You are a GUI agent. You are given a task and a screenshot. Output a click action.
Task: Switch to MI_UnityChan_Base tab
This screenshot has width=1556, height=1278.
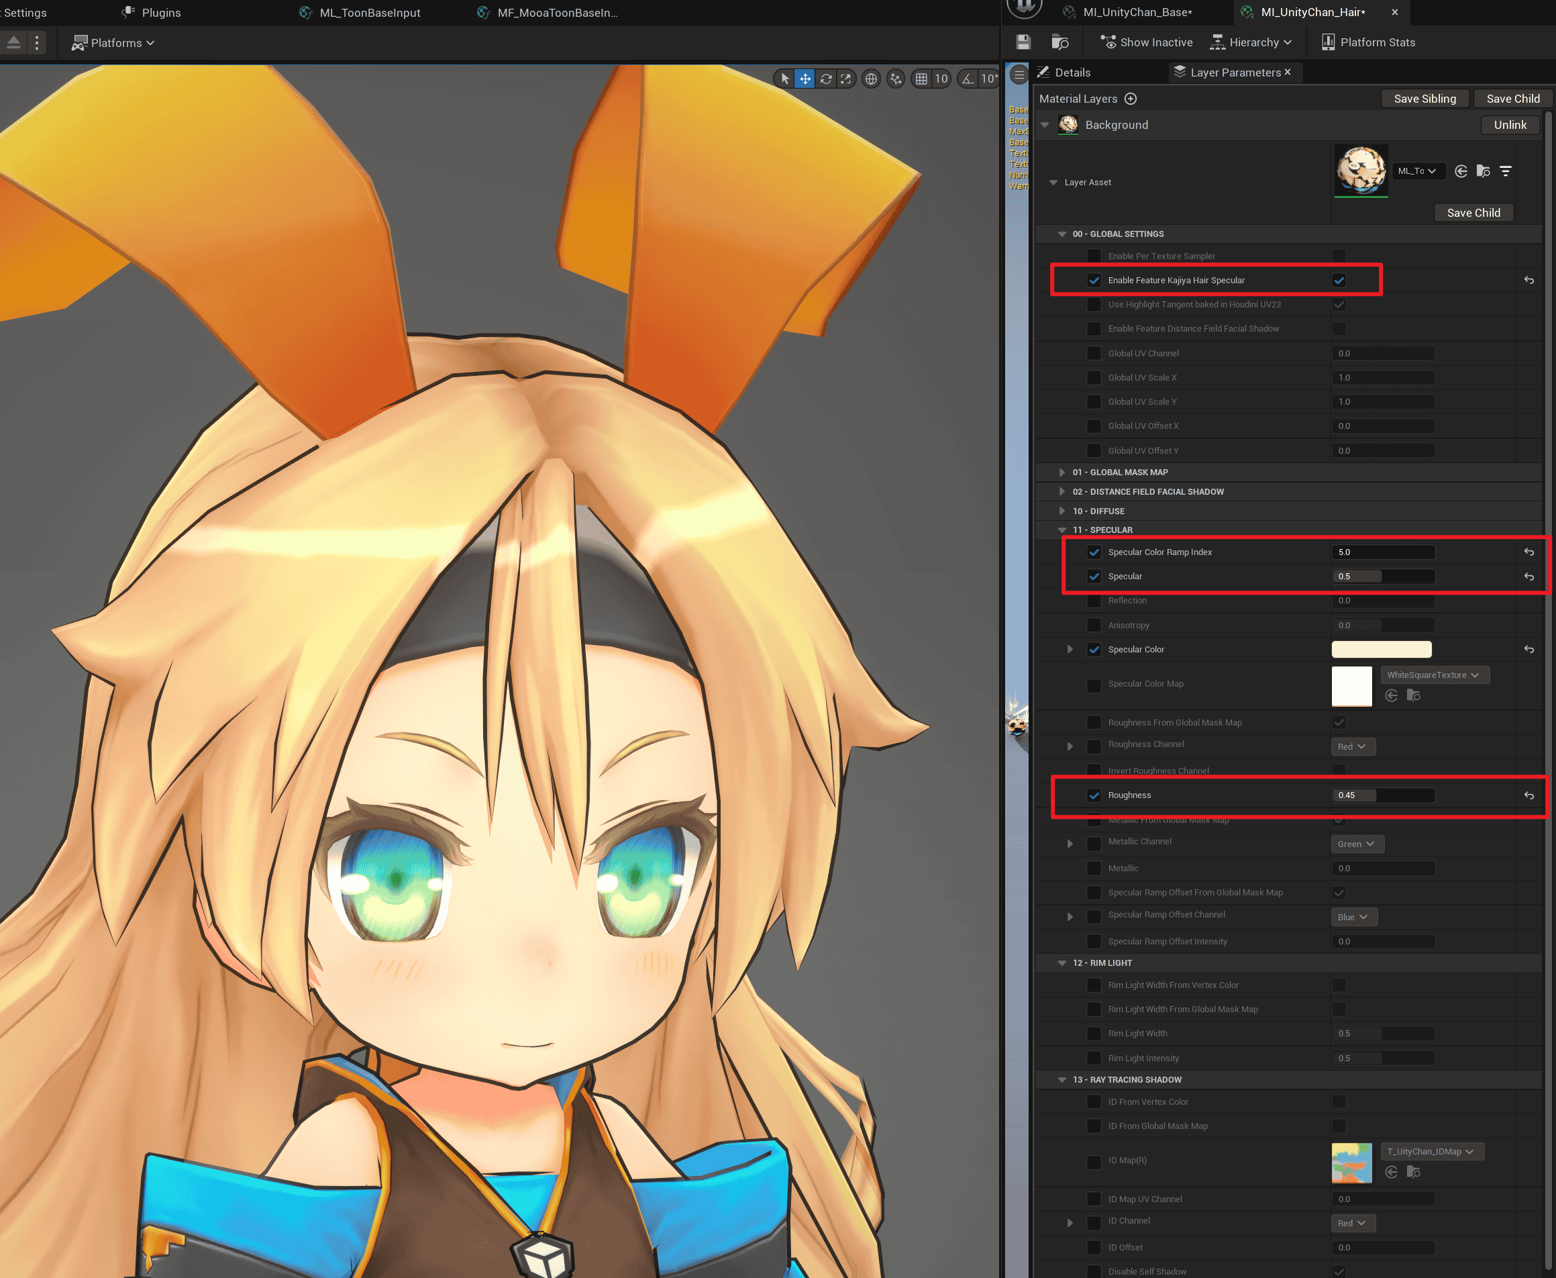click(x=1137, y=13)
